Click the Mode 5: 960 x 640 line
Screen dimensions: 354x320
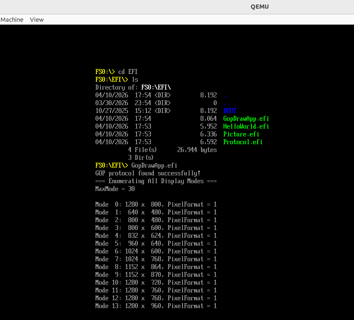(x=156, y=243)
